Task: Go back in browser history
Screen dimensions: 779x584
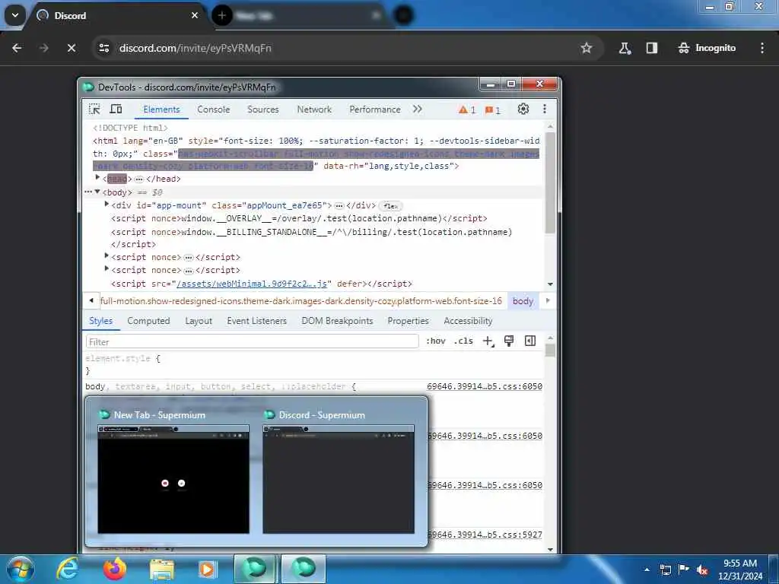Action: (x=17, y=48)
